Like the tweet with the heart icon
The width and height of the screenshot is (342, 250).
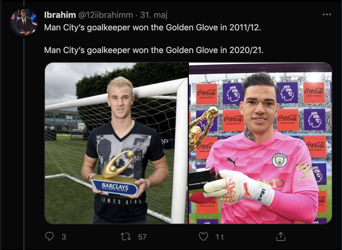pos(203,237)
